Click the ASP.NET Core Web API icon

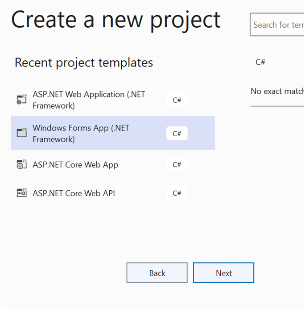(21, 193)
